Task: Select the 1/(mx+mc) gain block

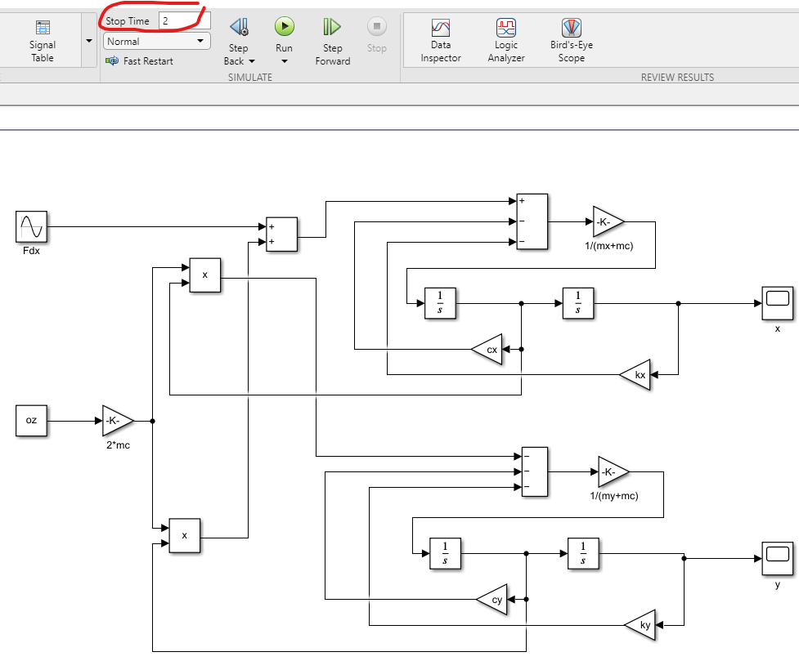Action: (608, 221)
